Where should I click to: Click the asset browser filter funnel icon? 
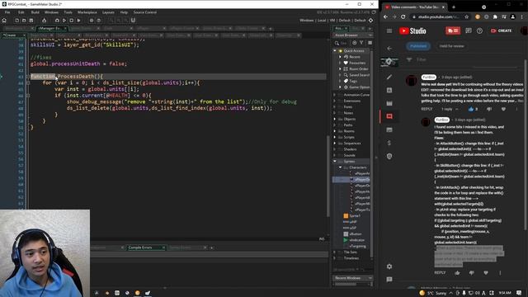(x=361, y=43)
